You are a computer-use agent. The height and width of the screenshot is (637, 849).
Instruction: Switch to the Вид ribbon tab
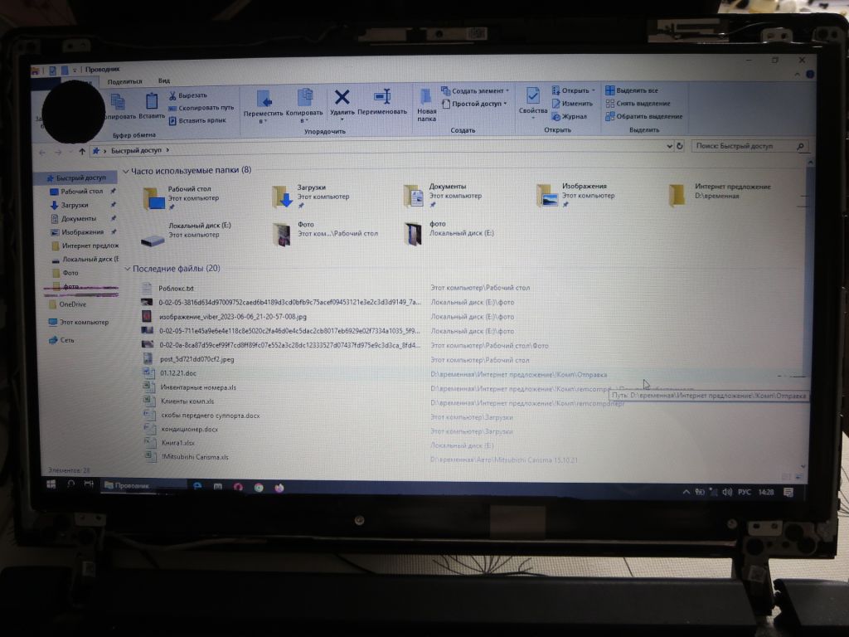[164, 80]
